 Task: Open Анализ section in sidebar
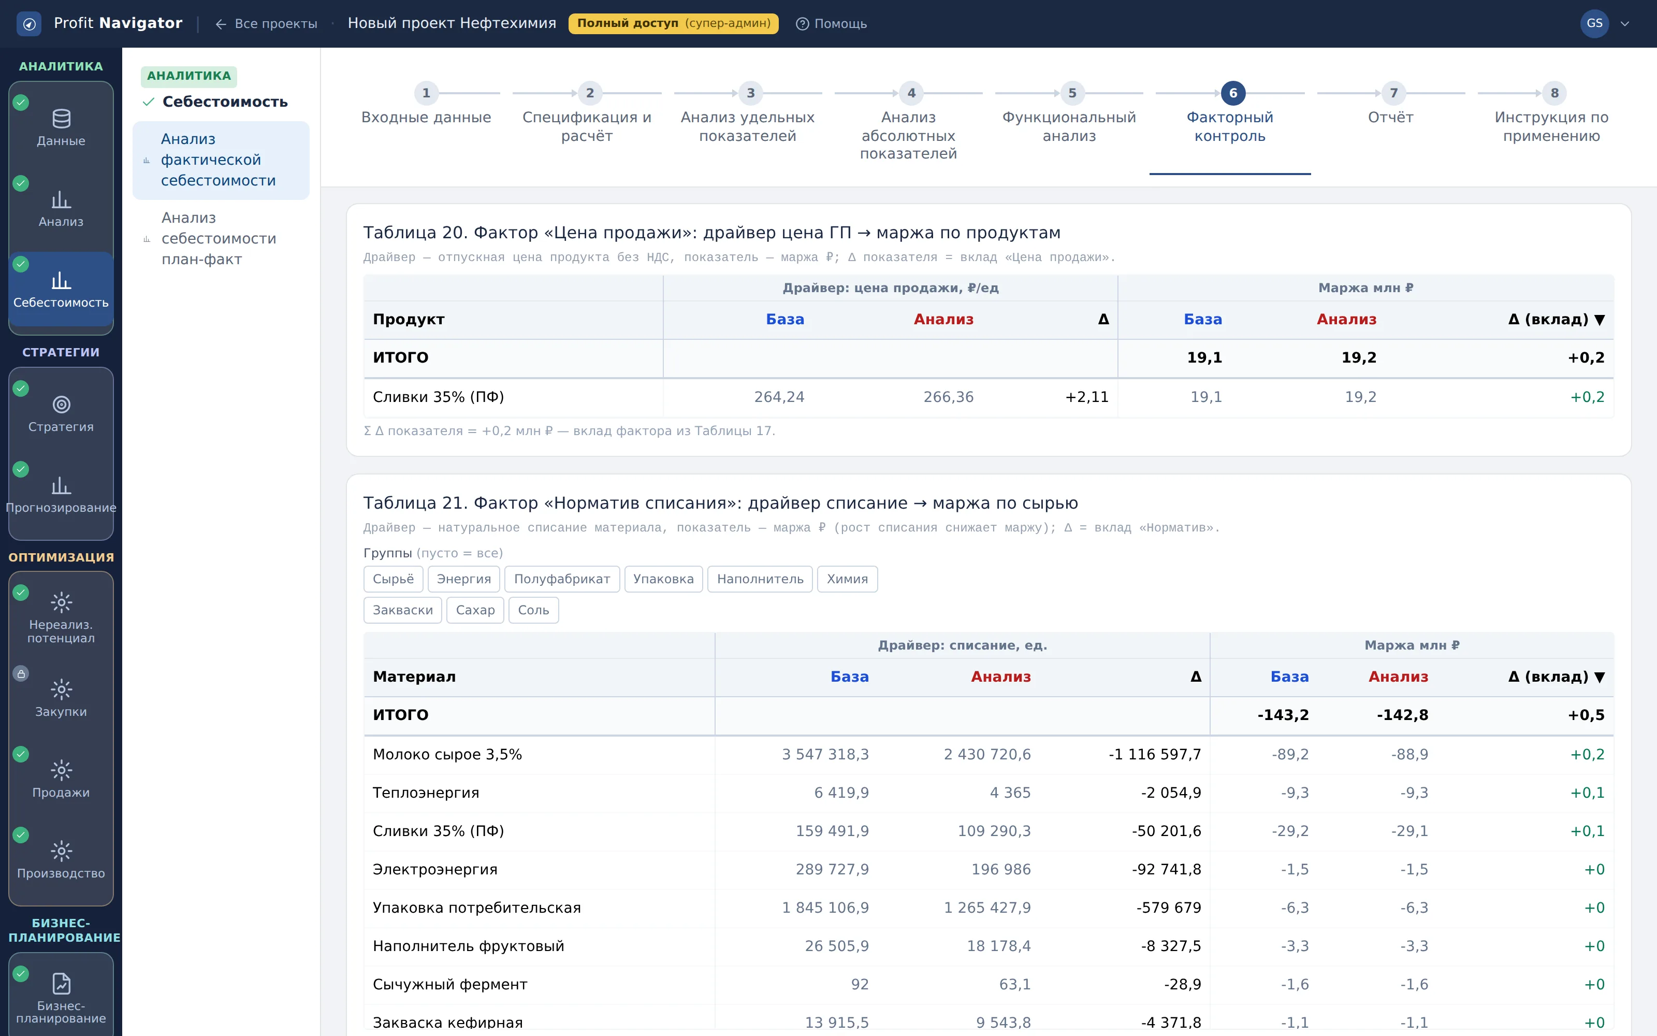[x=61, y=209]
